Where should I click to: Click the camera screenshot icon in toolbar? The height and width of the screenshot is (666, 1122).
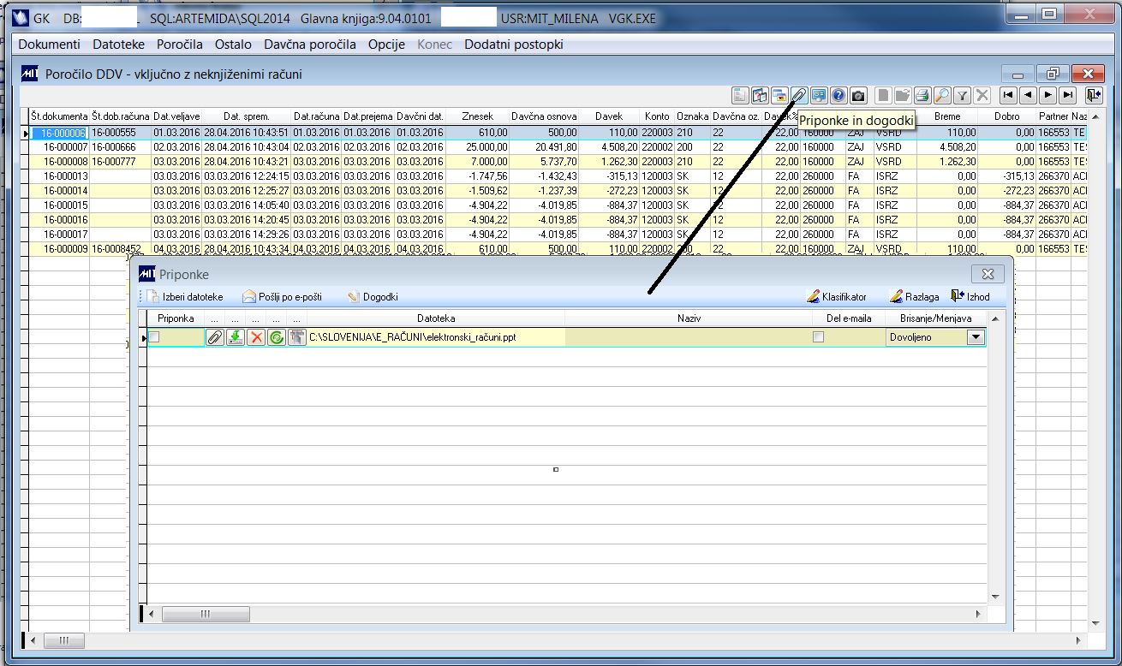[x=858, y=95]
